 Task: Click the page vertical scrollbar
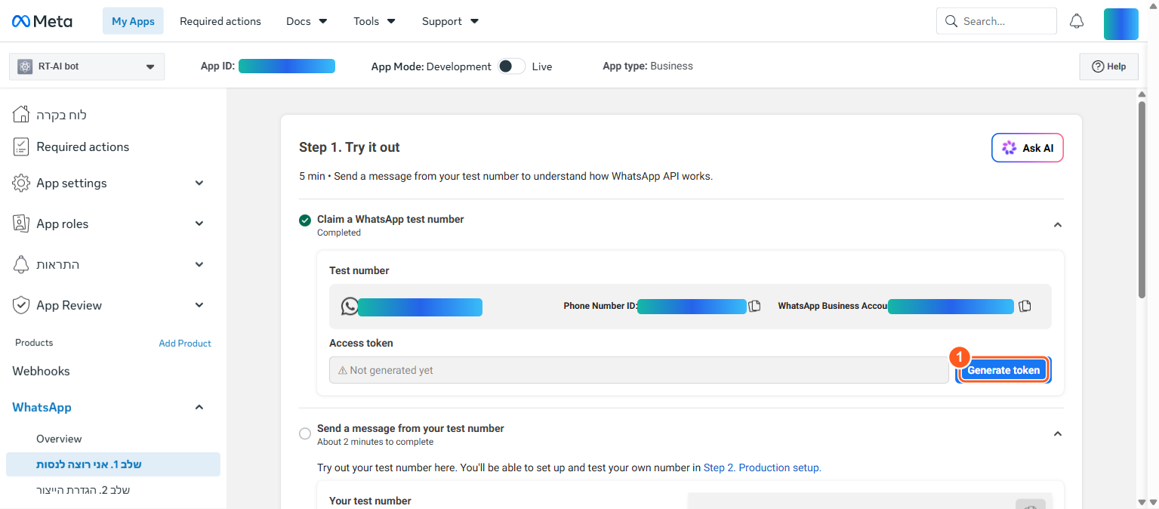(x=1142, y=200)
